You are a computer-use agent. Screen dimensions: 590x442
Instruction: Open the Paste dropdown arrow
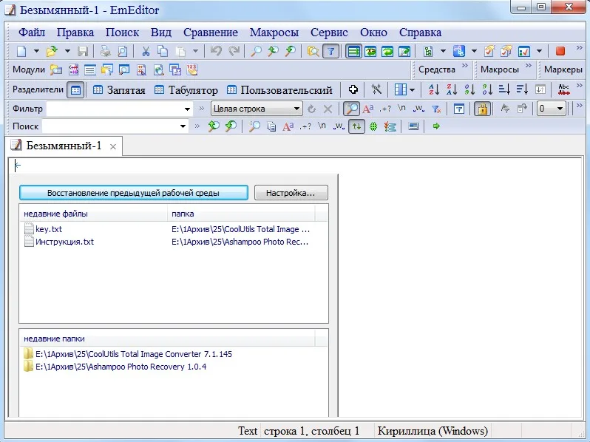195,51
